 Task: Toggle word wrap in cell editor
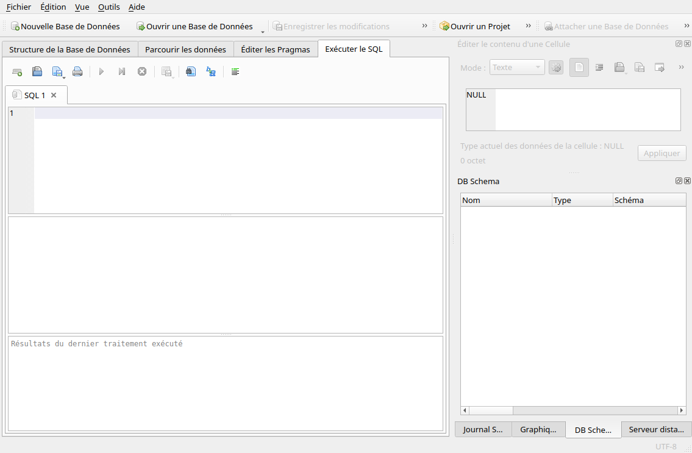tap(599, 68)
